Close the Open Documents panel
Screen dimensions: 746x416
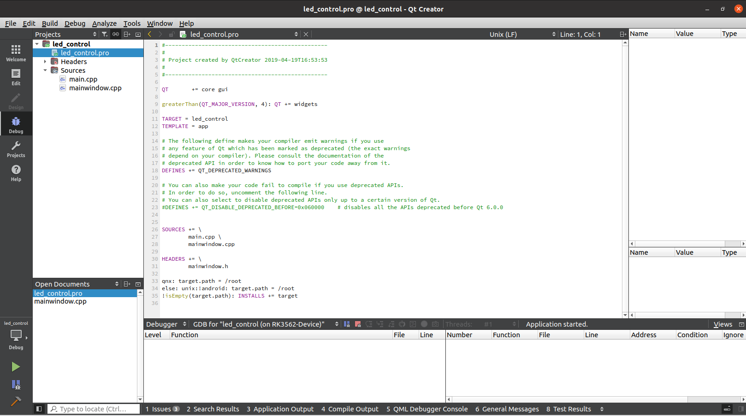[x=138, y=284]
